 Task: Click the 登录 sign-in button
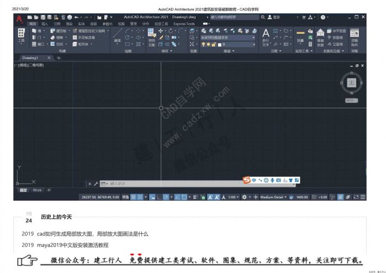click(x=274, y=17)
